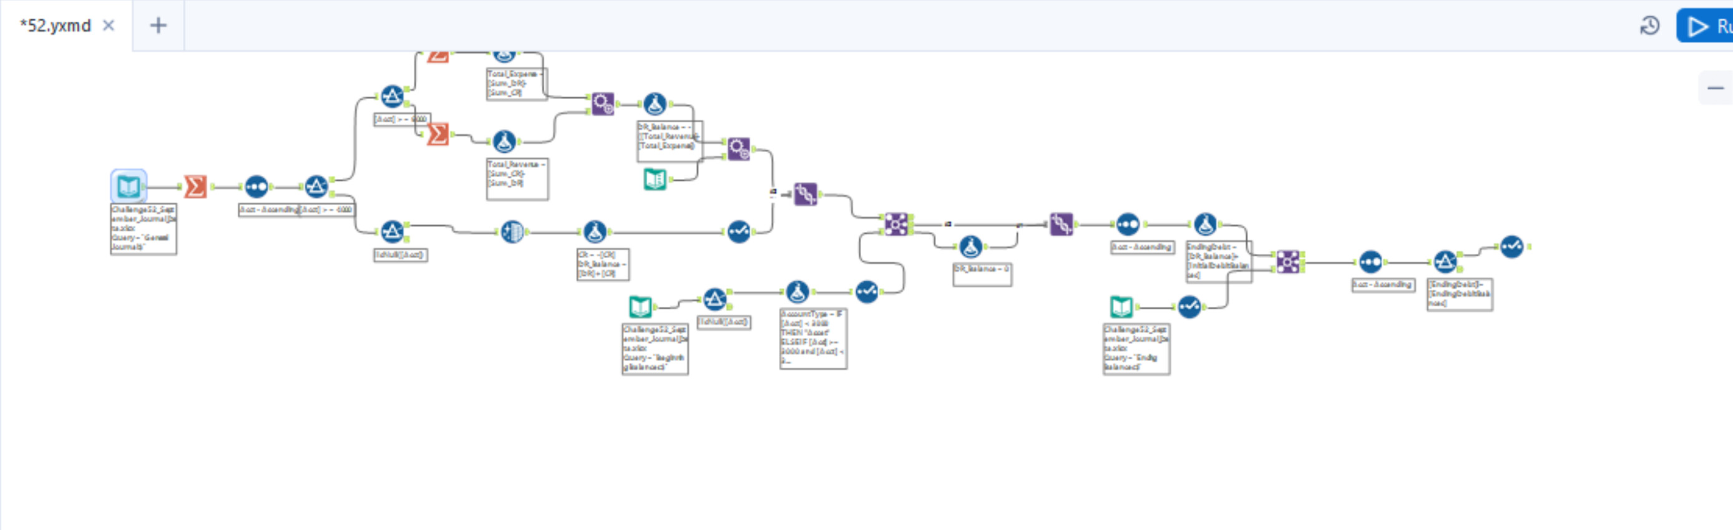This screenshot has height=530, width=1733.
Task: Select the Beginning balances Input Data tool
Action: (x=640, y=307)
